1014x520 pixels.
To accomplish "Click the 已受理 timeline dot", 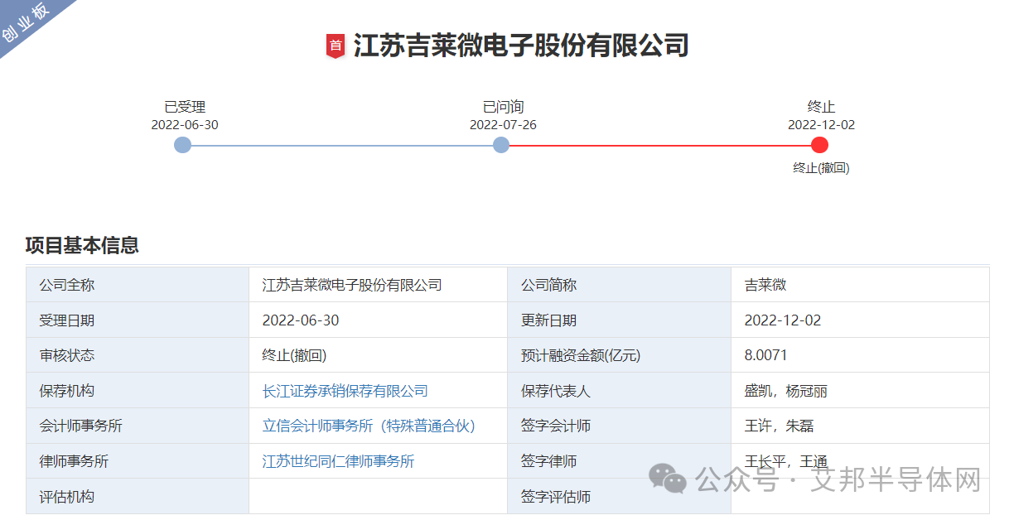I will click(x=183, y=145).
